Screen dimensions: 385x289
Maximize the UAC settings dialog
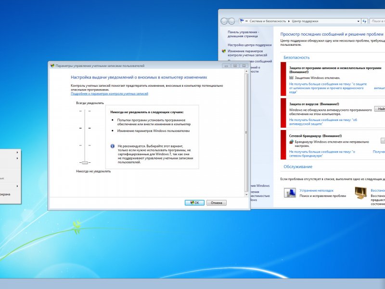tap(235, 66)
